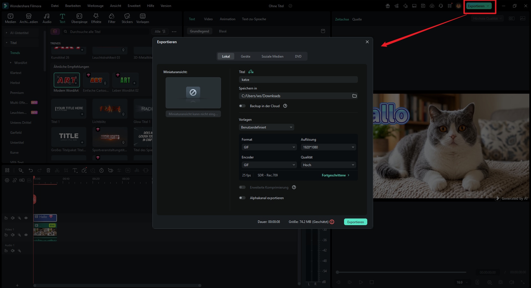
Task: Click the timeline horizontal scrollbar
Action: click(117, 285)
